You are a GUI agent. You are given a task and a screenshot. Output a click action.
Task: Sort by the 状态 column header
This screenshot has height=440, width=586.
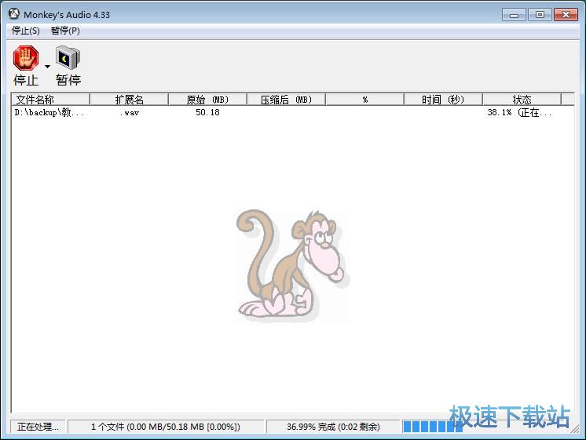click(522, 100)
